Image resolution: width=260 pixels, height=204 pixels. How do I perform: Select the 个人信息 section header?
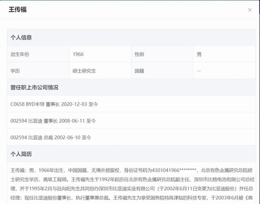tap(21, 37)
